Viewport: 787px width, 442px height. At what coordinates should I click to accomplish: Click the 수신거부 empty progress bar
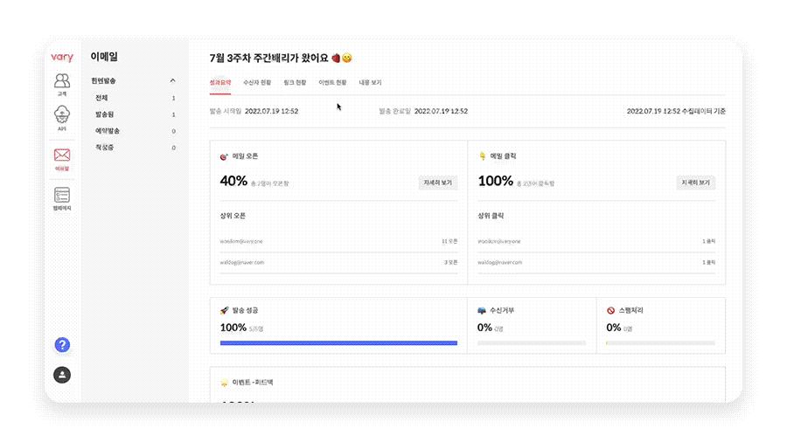pyautogui.click(x=532, y=343)
